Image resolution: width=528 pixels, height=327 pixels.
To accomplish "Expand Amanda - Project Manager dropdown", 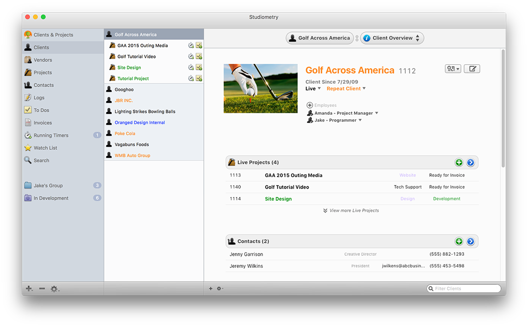I will tap(377, 113).
